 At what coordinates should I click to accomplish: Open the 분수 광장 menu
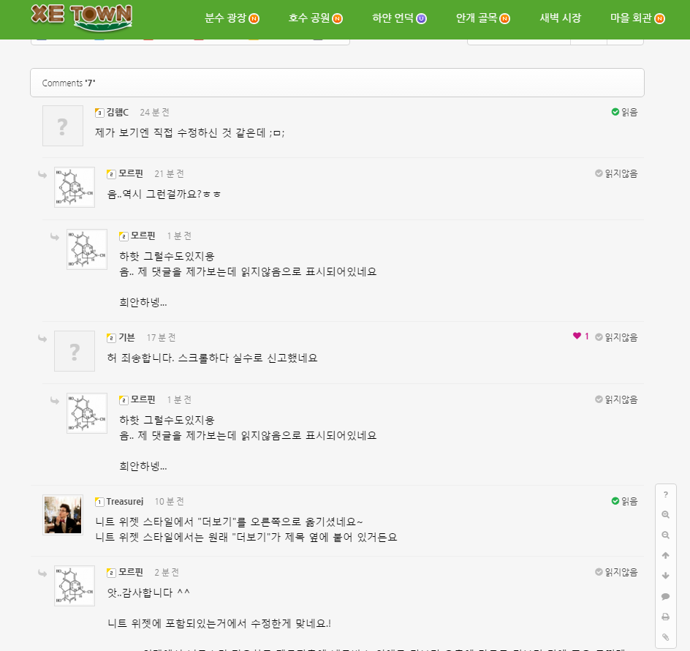[232, 18]
